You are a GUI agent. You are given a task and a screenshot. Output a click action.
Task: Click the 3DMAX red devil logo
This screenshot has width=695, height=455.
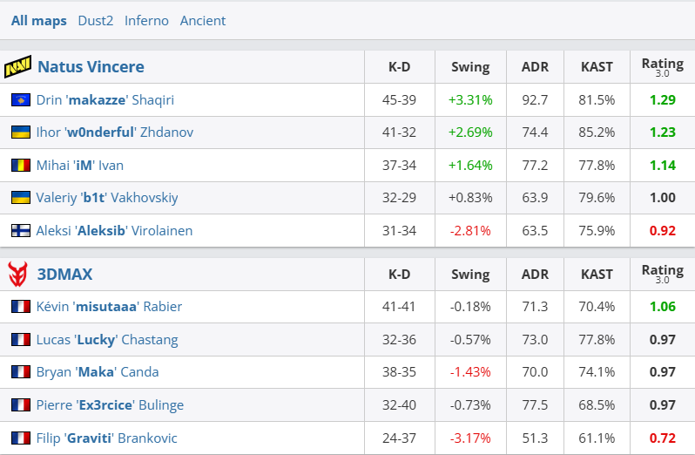click(x=18, y=275)
